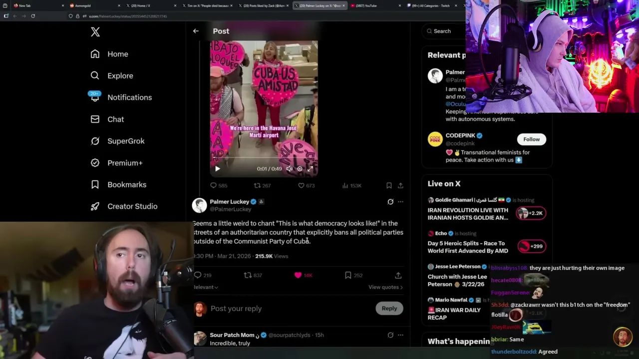Expand video to fullscreen
The height and width of the screenshot is (359, 639).
(x=310, y=169)
